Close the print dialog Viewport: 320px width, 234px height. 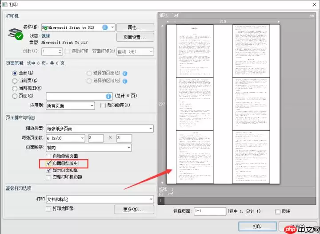click(315, 4)
